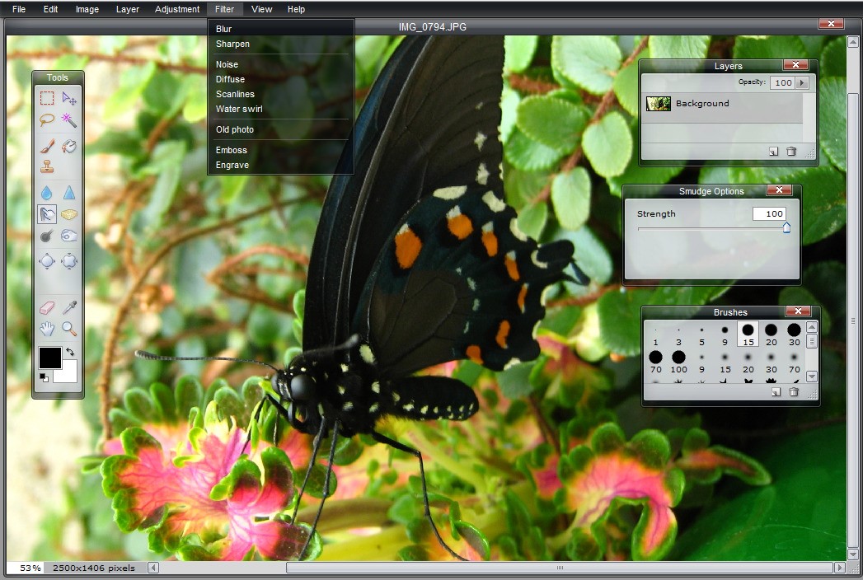Open the layer Opacity arrow dropdown
Image resolution: width=863 pixels, height=580 pixels.
tap(802, 83)
